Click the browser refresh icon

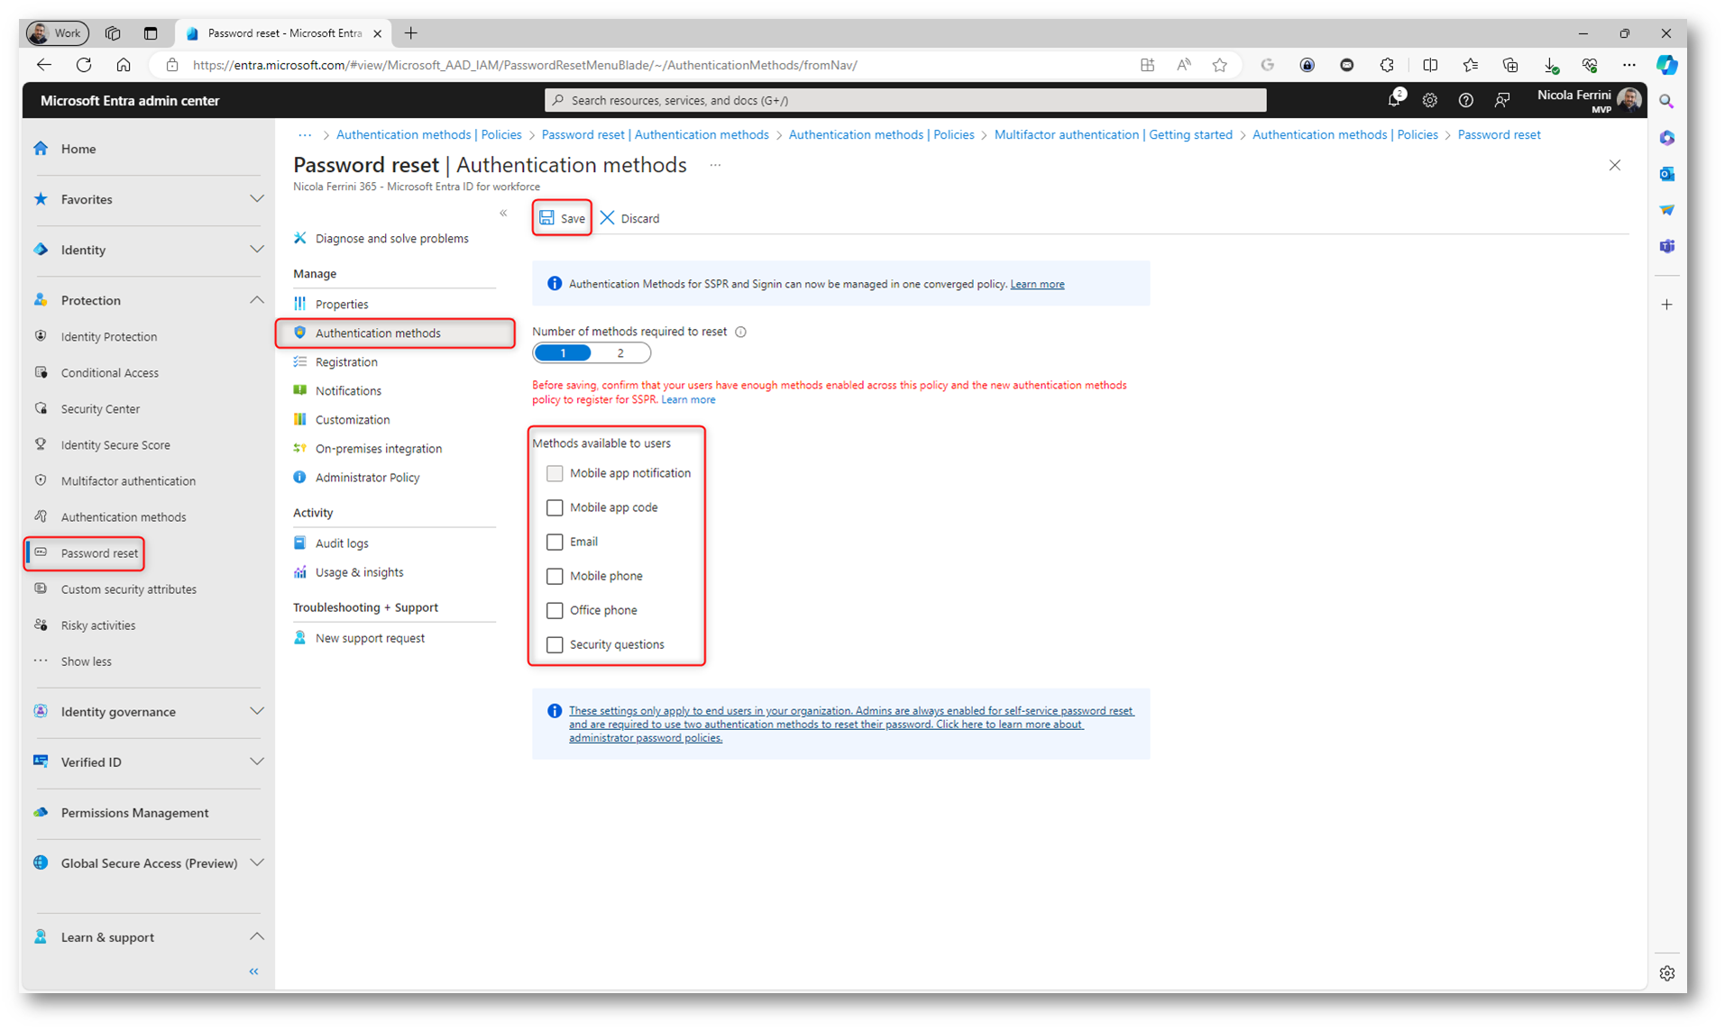[84, 65]
